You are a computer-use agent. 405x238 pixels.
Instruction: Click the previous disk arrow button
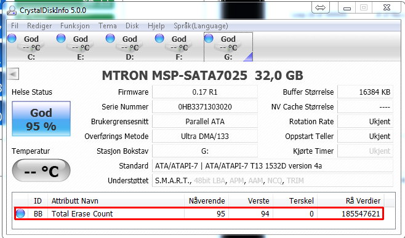click(13, 74)
